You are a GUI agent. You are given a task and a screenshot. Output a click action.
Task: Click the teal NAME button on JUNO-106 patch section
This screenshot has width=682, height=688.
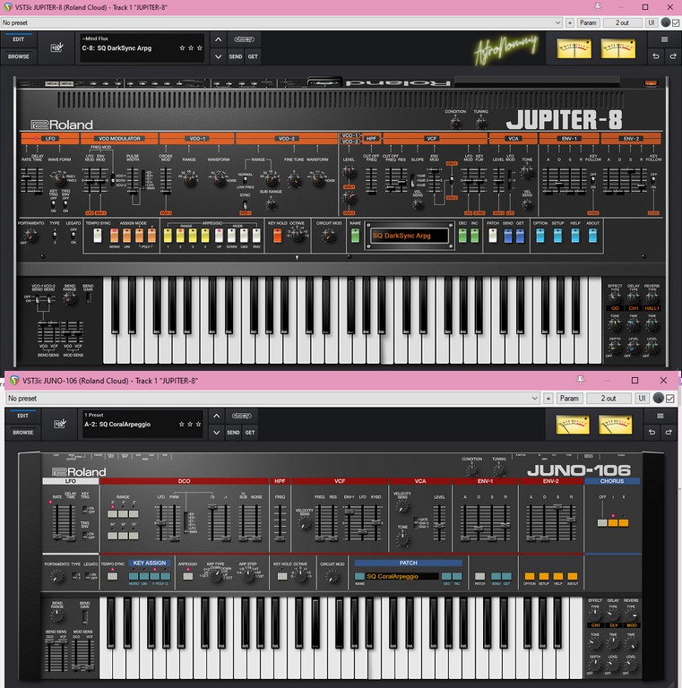359,576
